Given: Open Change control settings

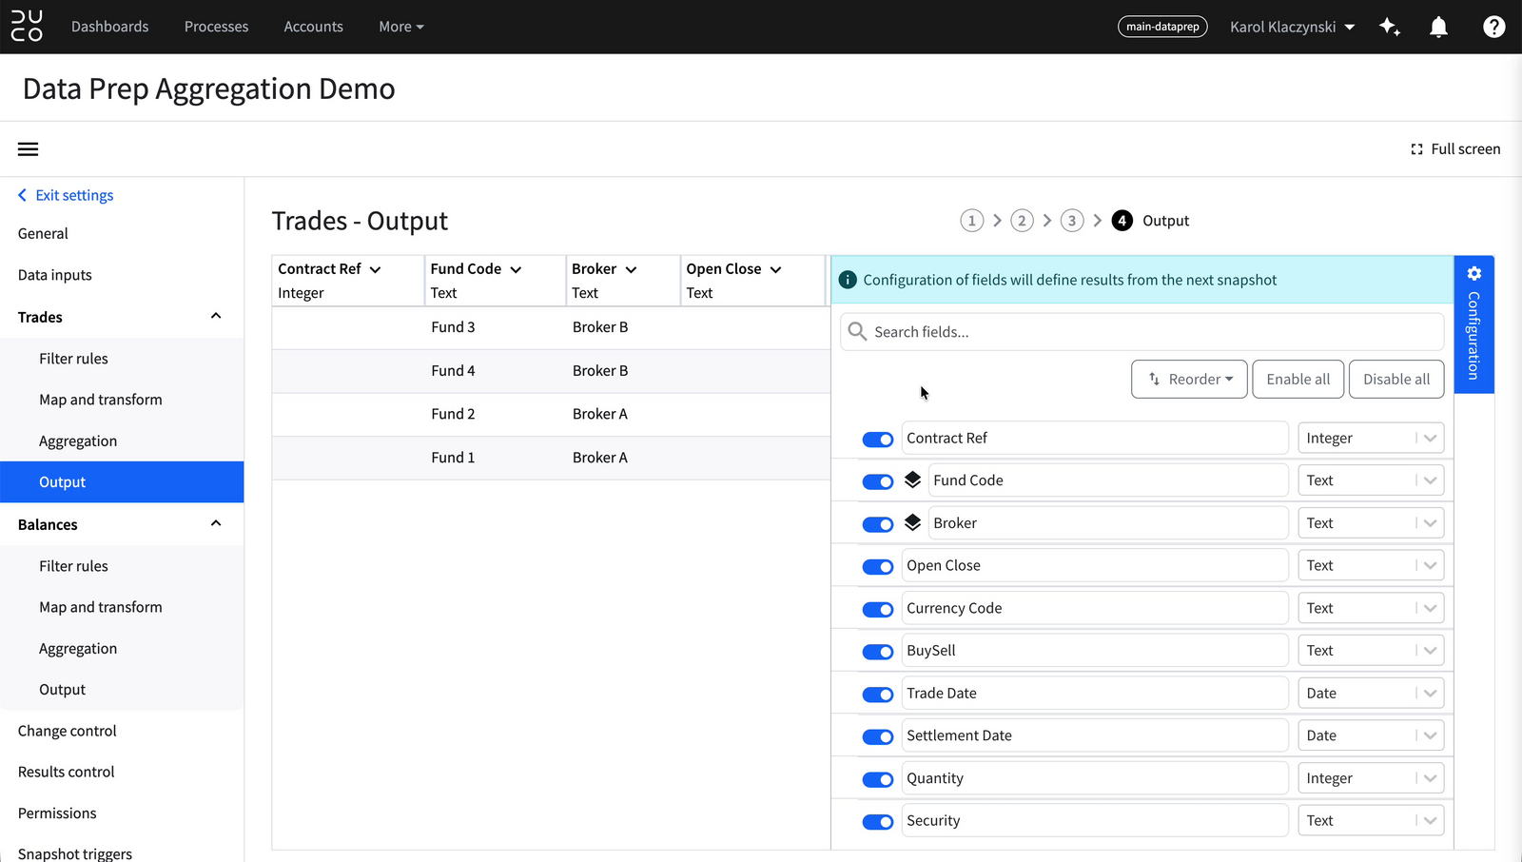Looking at the screenshot, I should click(68, 731).
